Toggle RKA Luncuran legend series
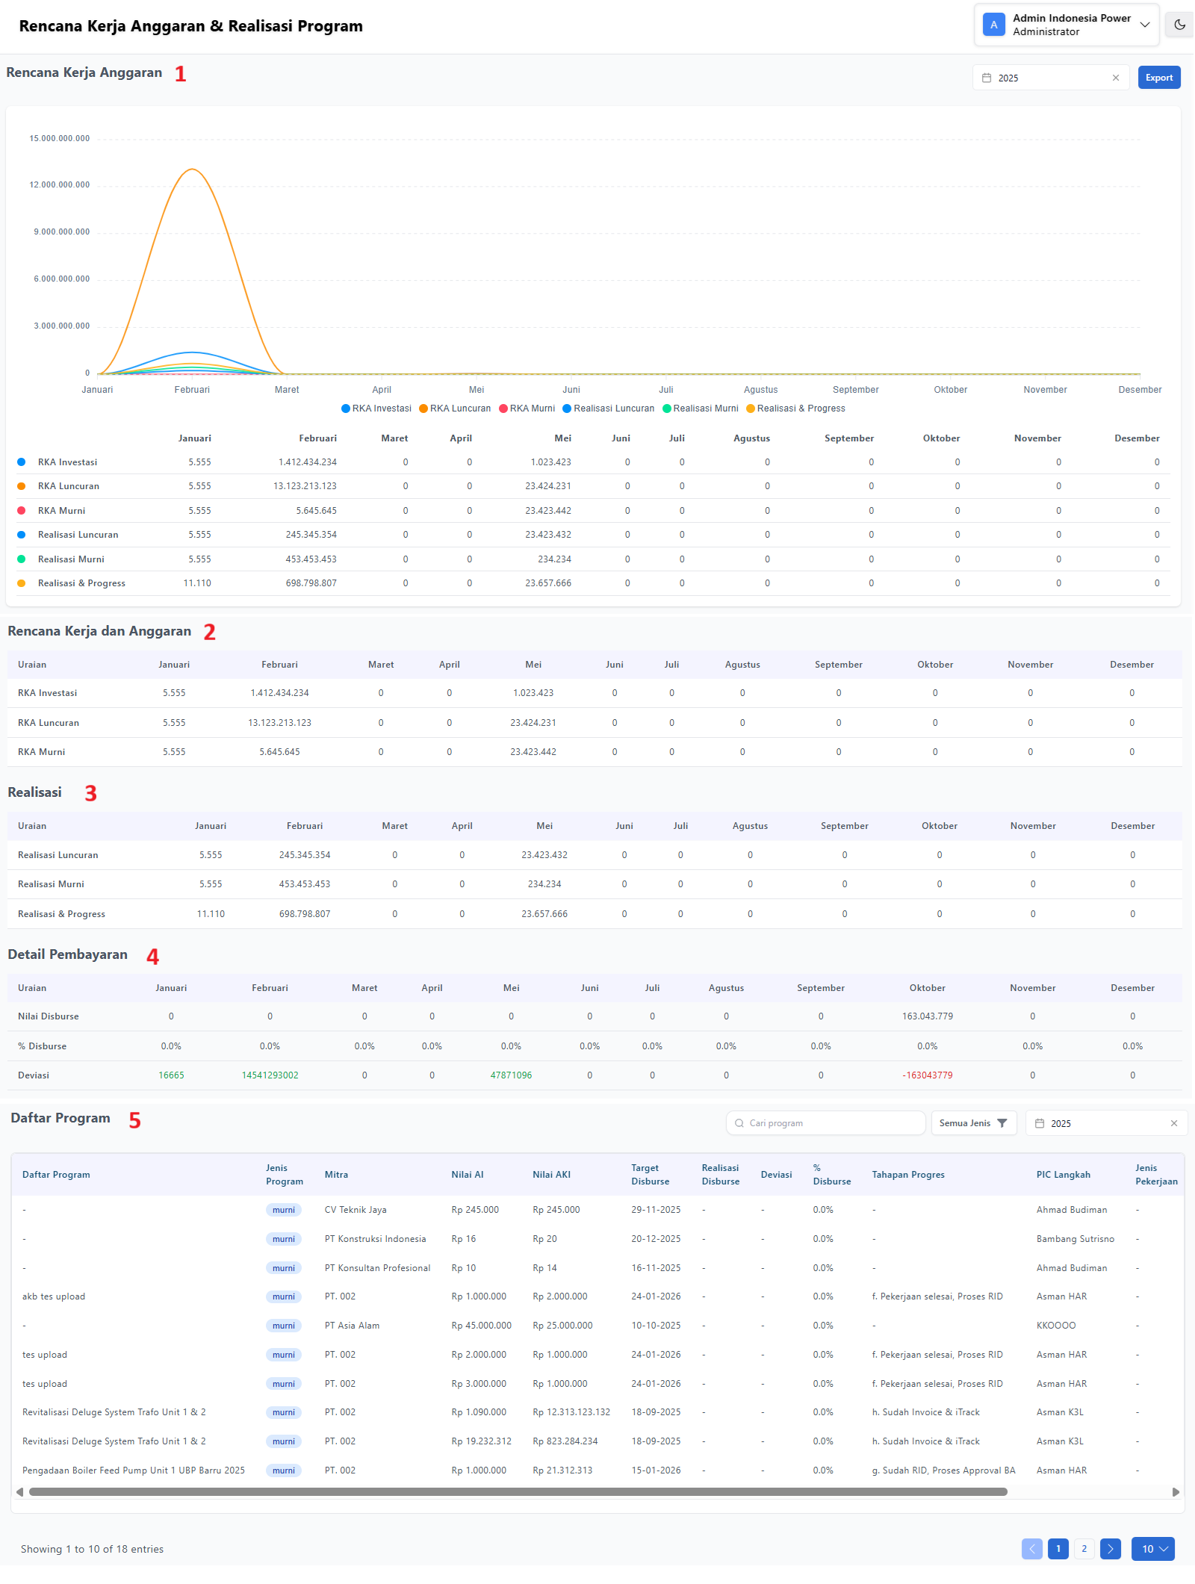Image resolution: width=1195 pixels, height=1584 pixels. tap(455, 409)
